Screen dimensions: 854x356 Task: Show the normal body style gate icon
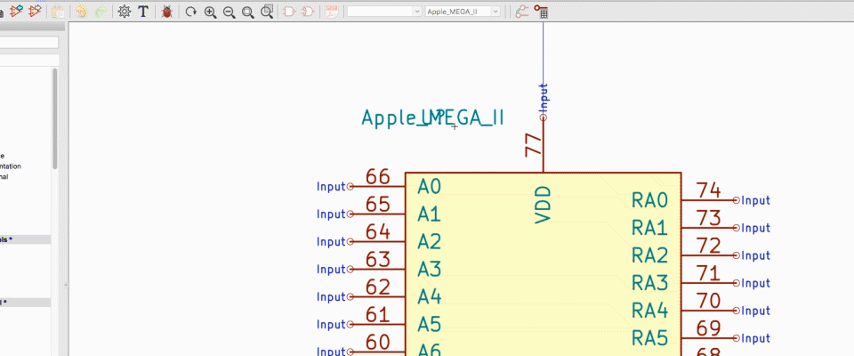290,12
